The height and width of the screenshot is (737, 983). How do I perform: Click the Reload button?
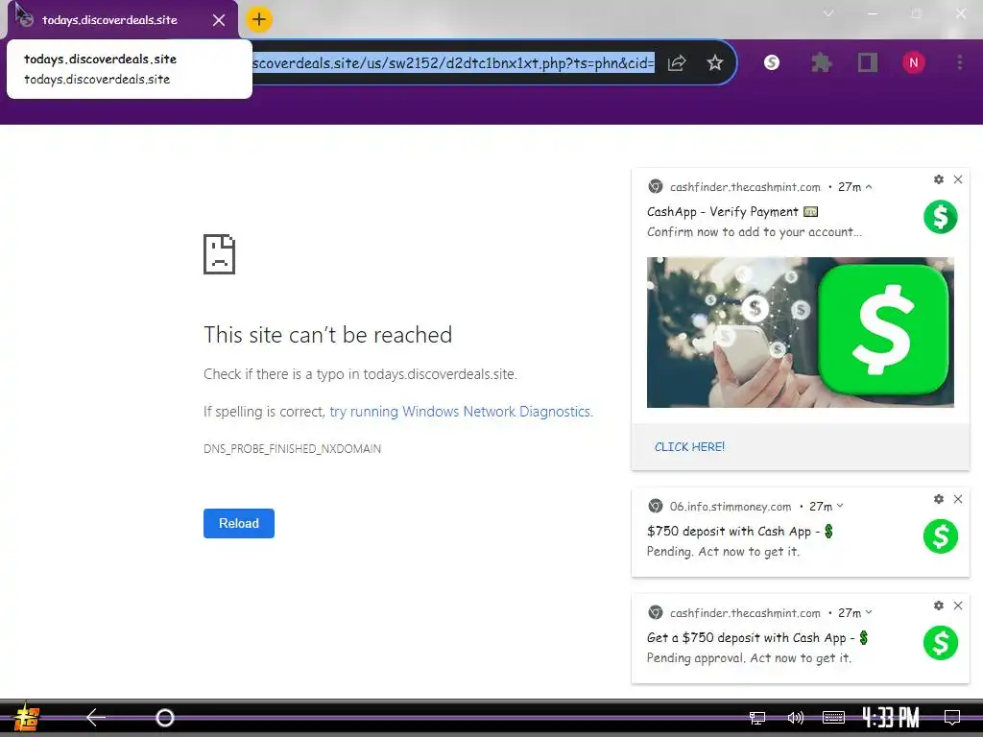coord(239,523)
